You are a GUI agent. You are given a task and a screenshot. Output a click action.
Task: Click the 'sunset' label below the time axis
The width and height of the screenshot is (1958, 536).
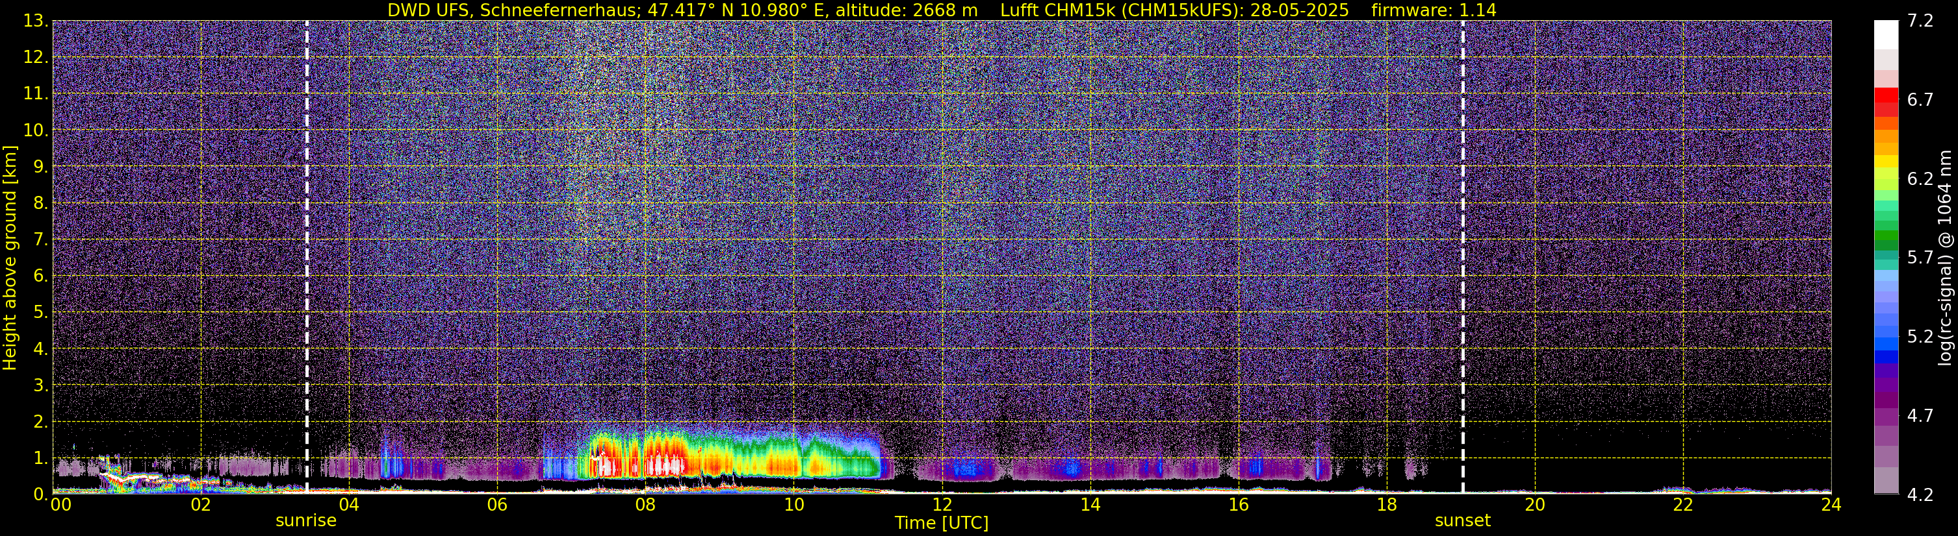(1462, 521)
